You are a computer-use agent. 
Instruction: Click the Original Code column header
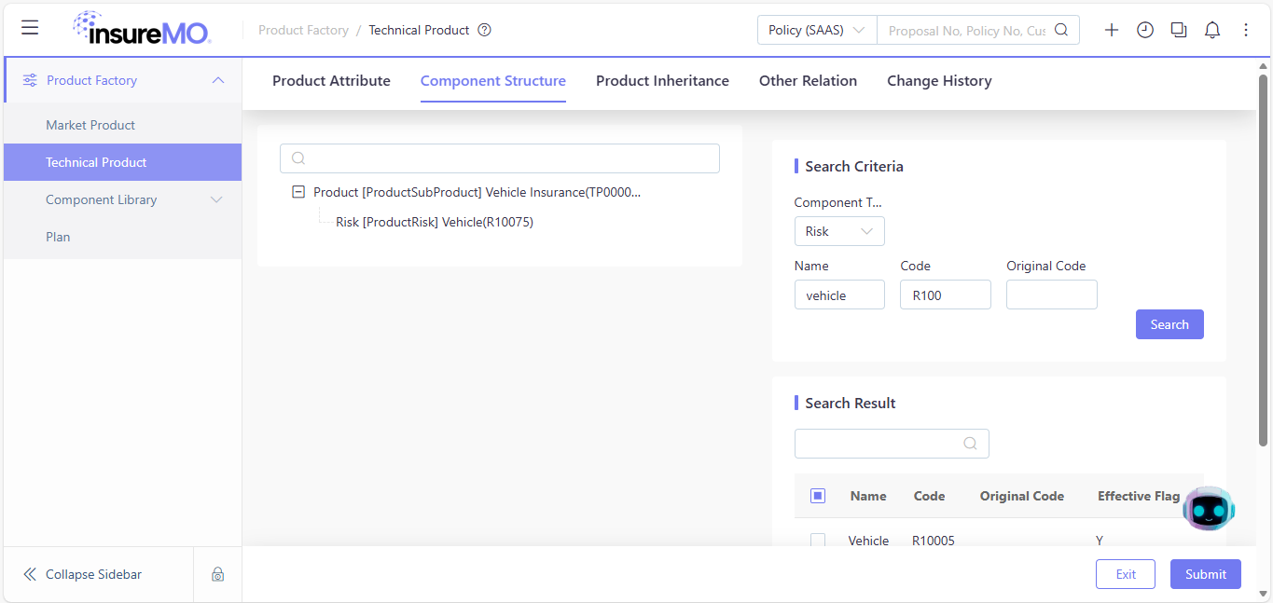(x=1022, y=496)
